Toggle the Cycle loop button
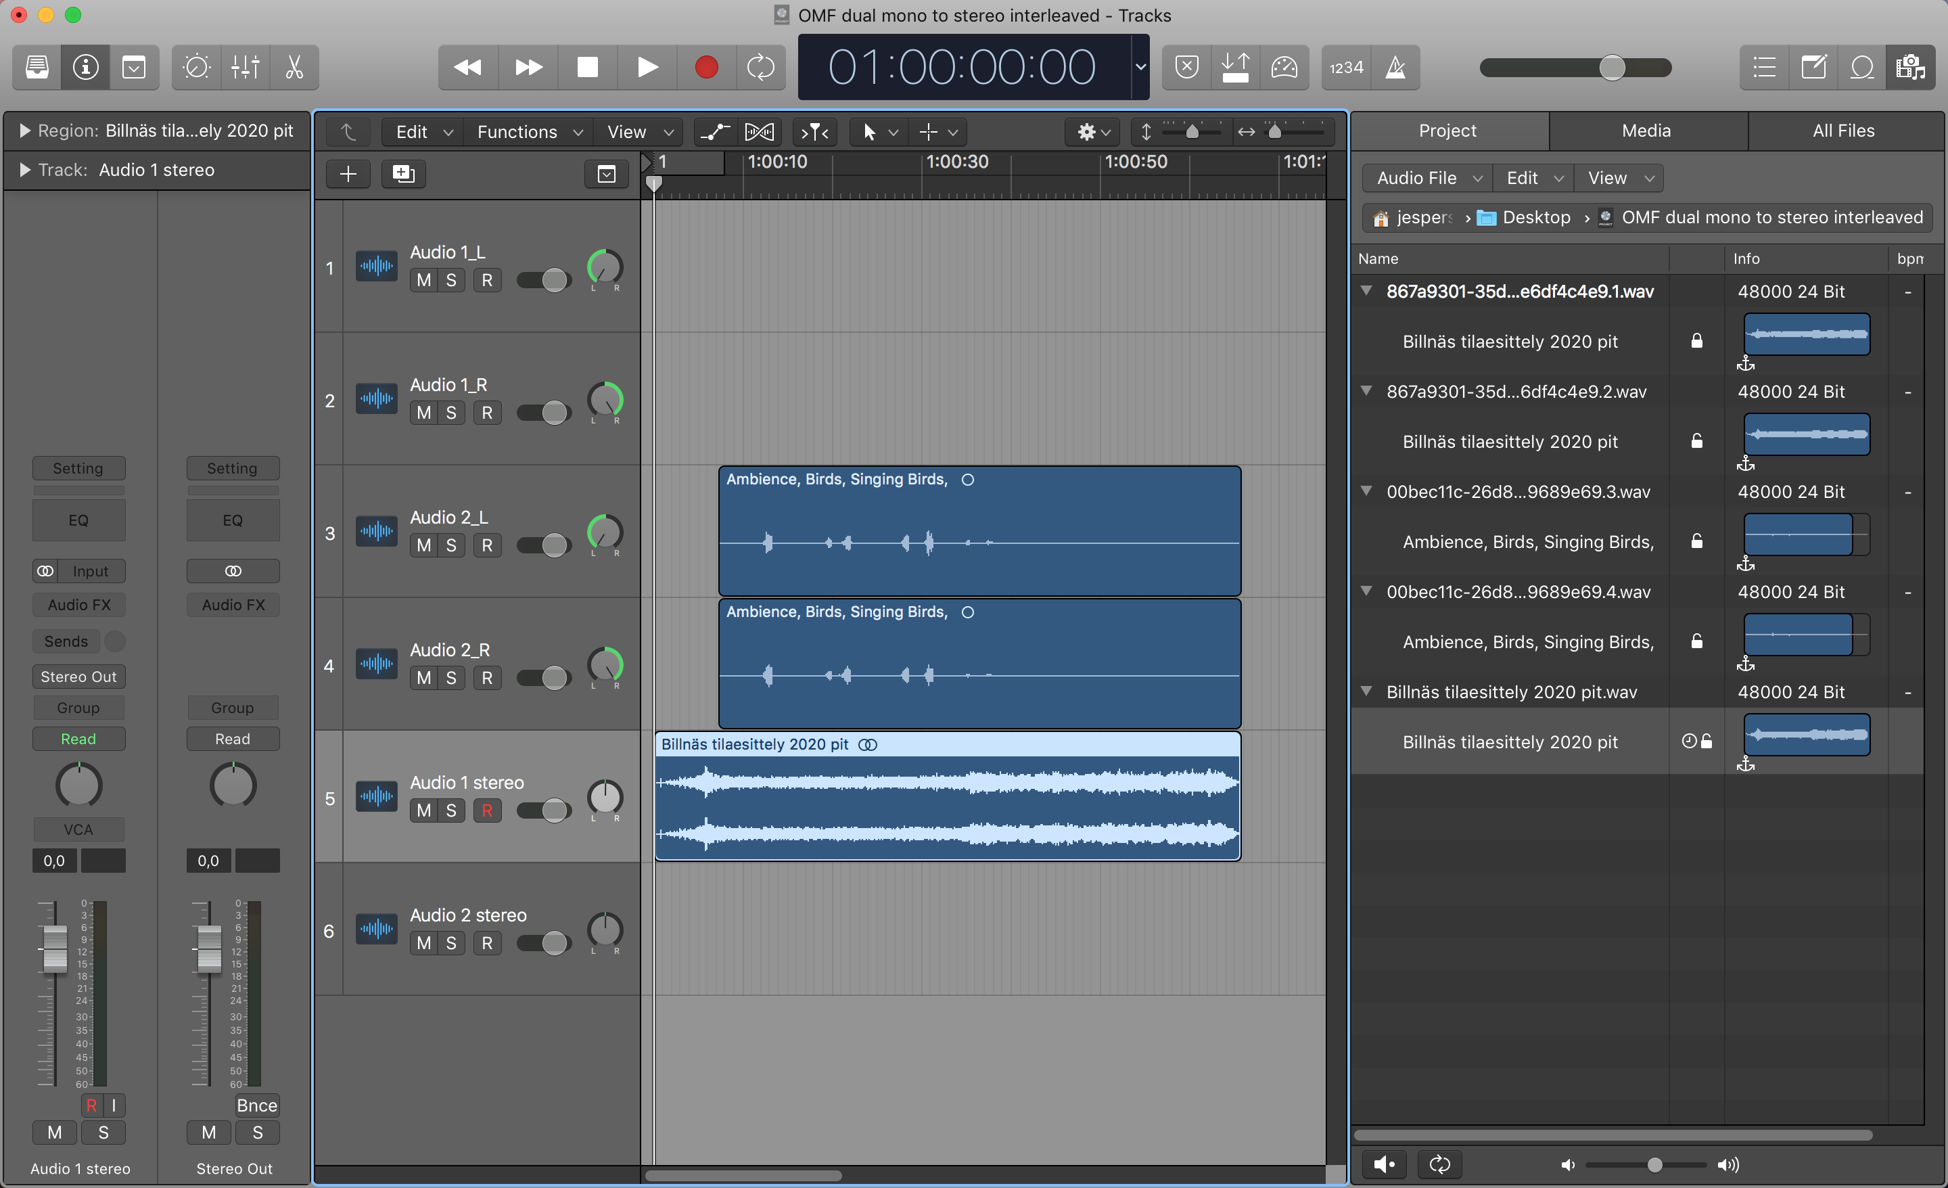Image resolution: width=1948 pixels, height=1188 pixels. click(760, 67)
